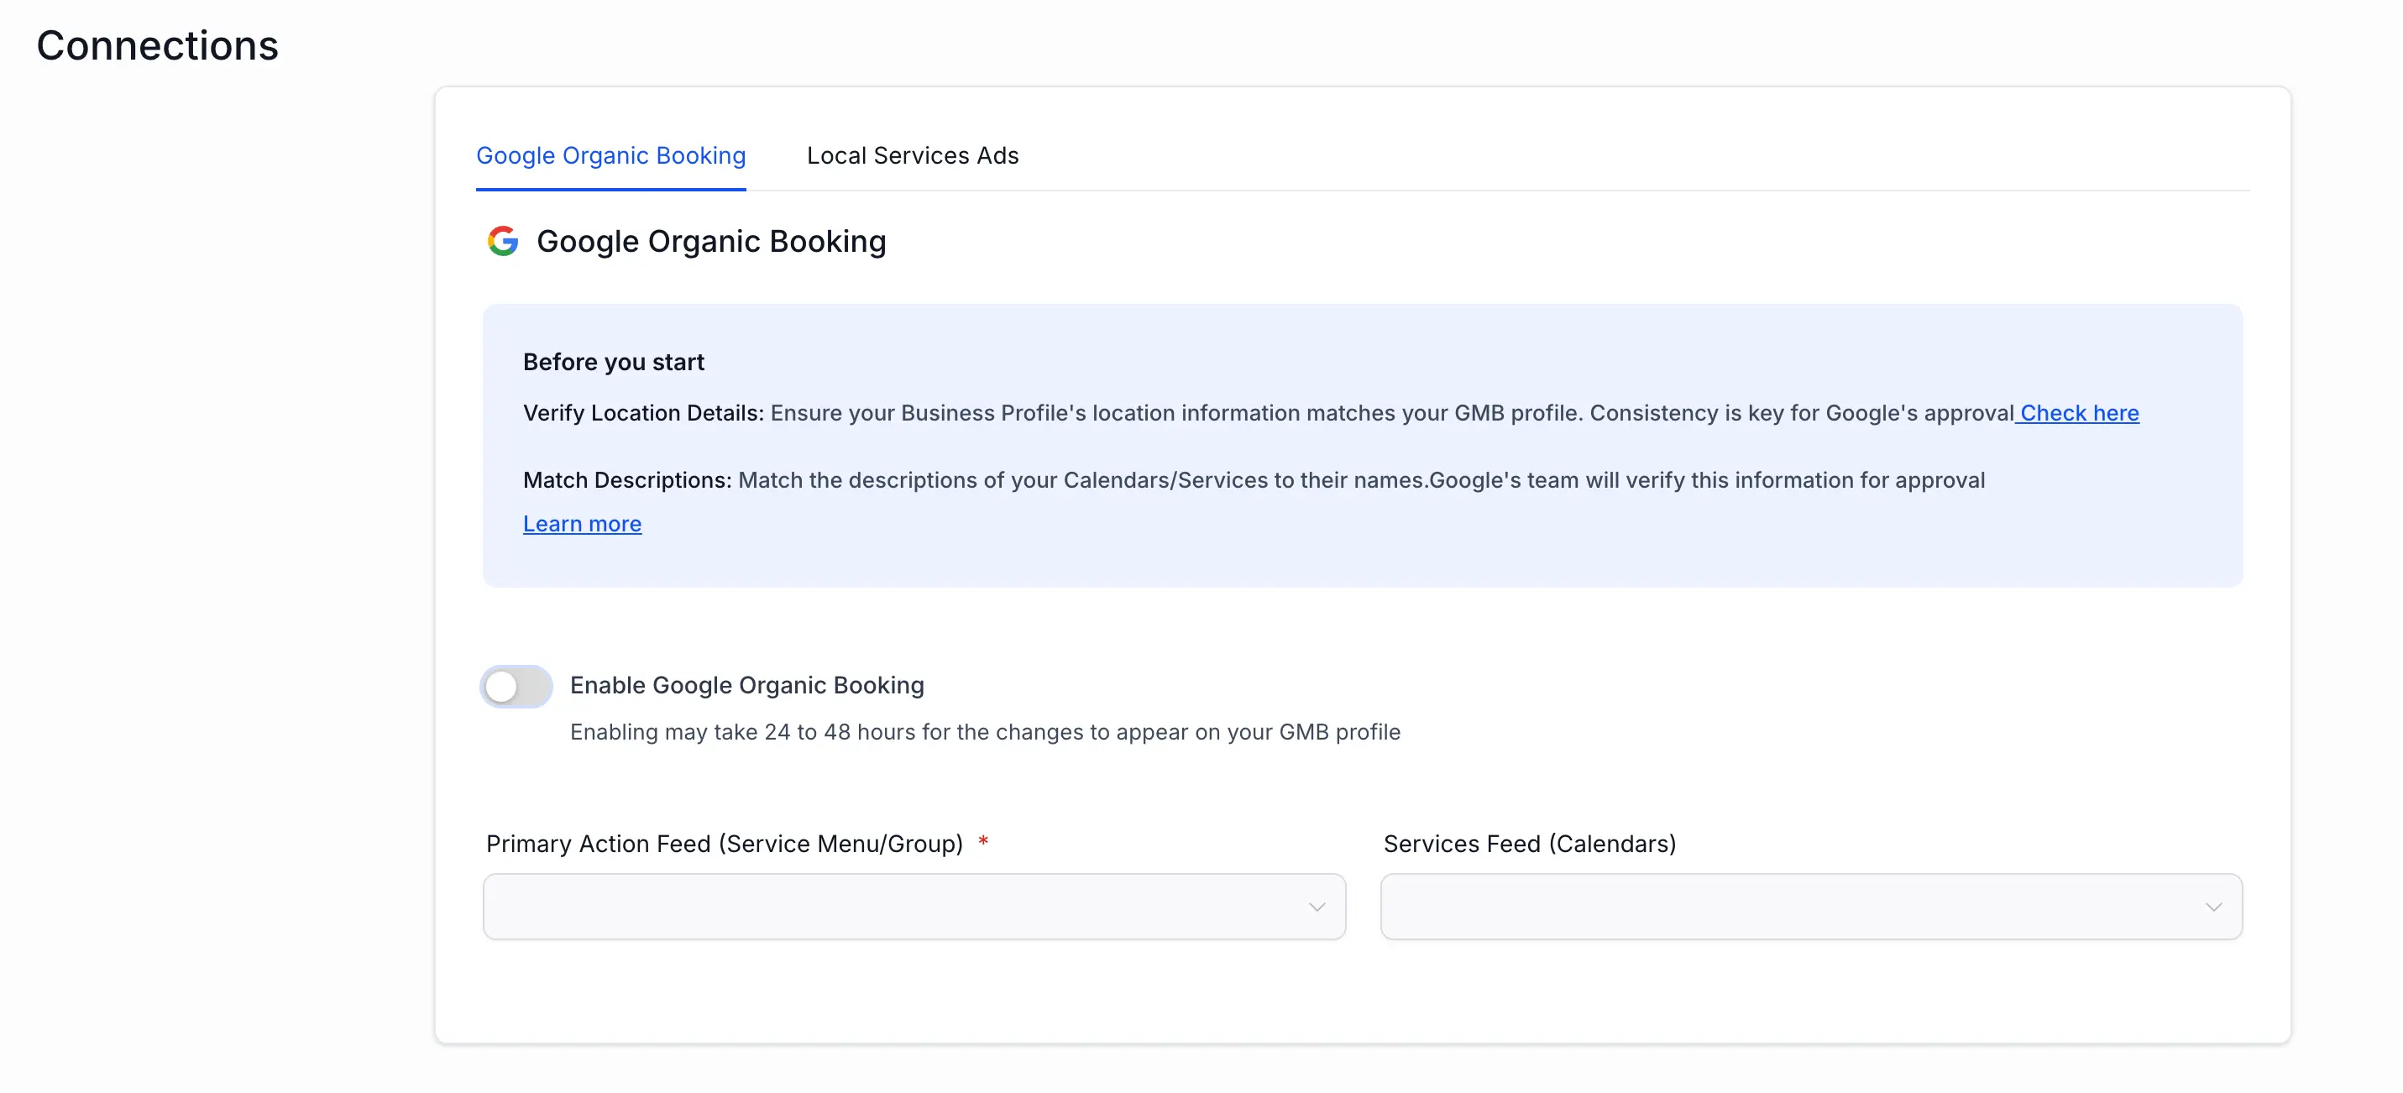2403x1093 pixels.
Task: Click the 24 to 48 hours notice text
Action: pos(985,732)
